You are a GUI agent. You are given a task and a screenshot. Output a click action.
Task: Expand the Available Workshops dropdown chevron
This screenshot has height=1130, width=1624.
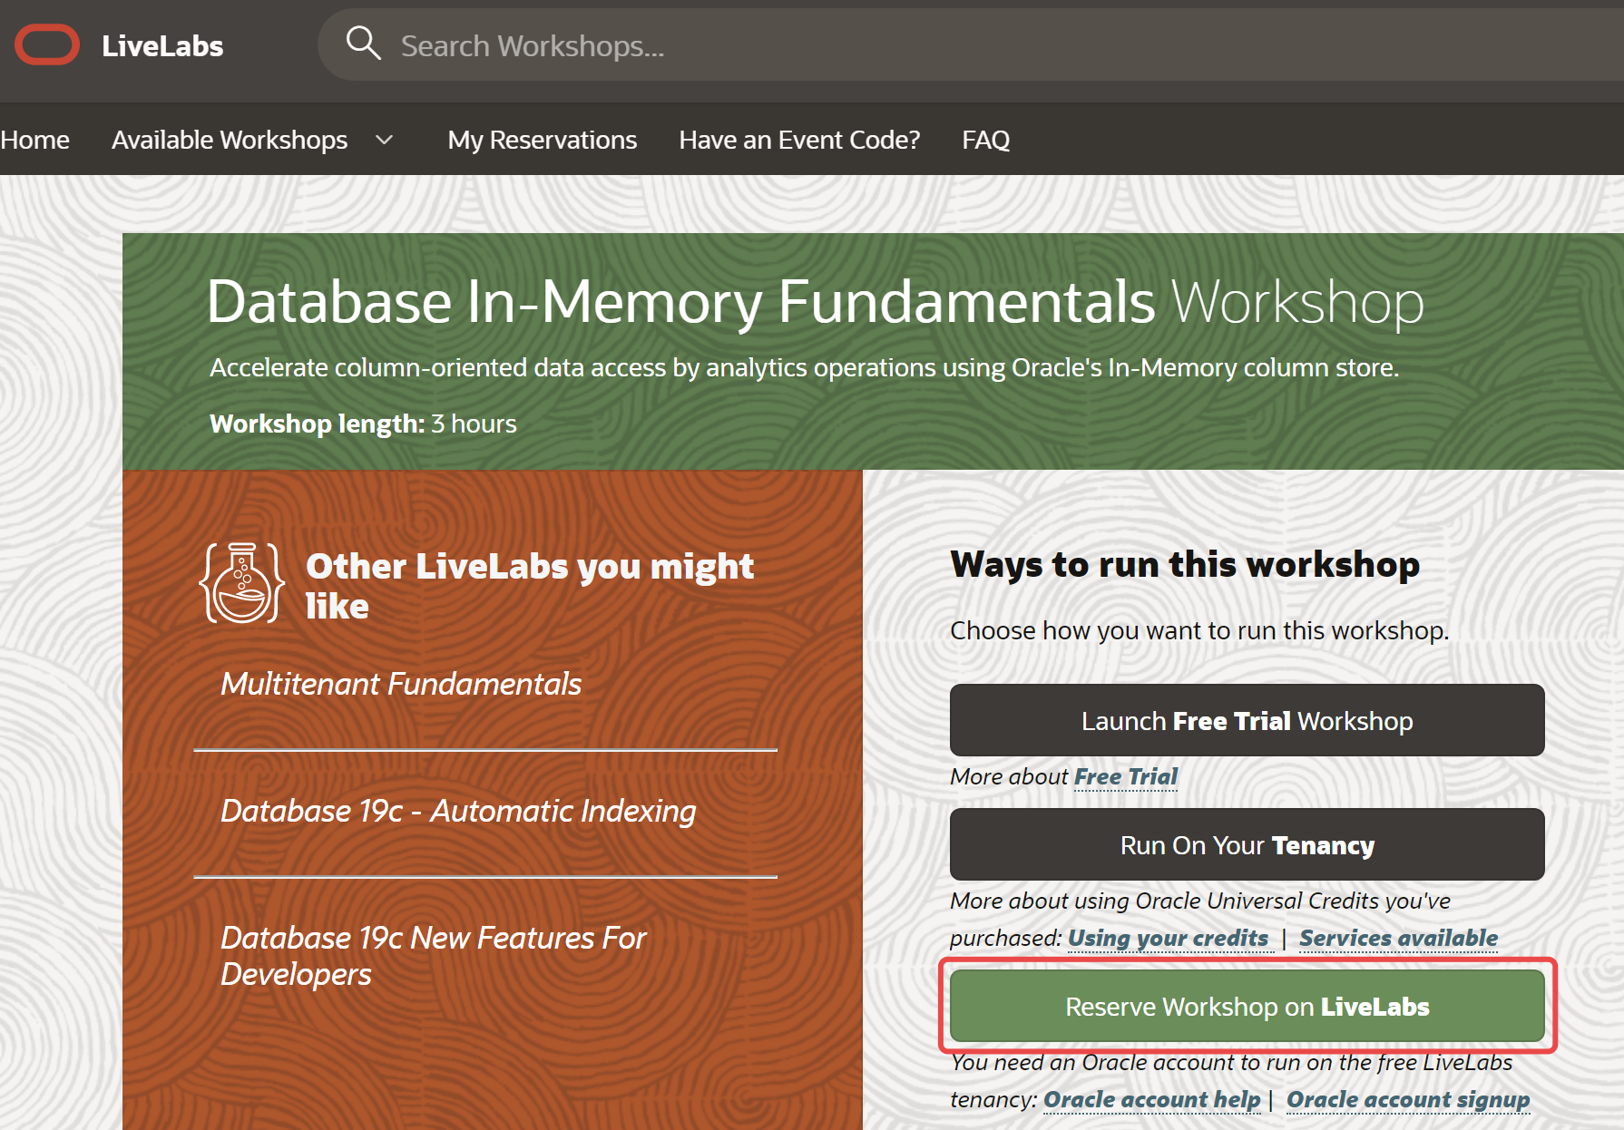pyautogui.click(x=385, y=140)
